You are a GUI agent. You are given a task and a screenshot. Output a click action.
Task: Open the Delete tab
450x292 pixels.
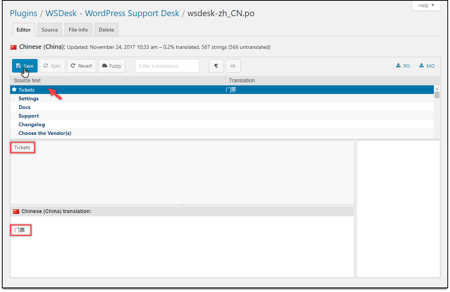click(106, 30)
